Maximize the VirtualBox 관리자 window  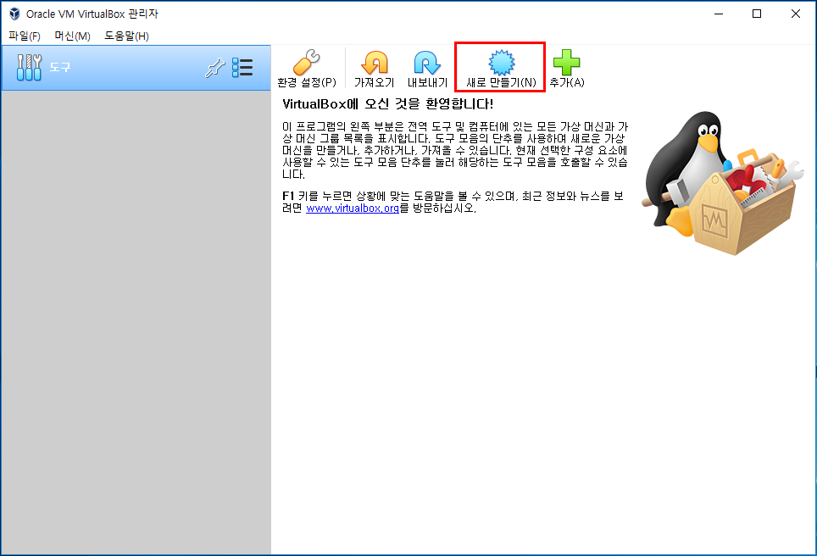click(x=757, y=14)
